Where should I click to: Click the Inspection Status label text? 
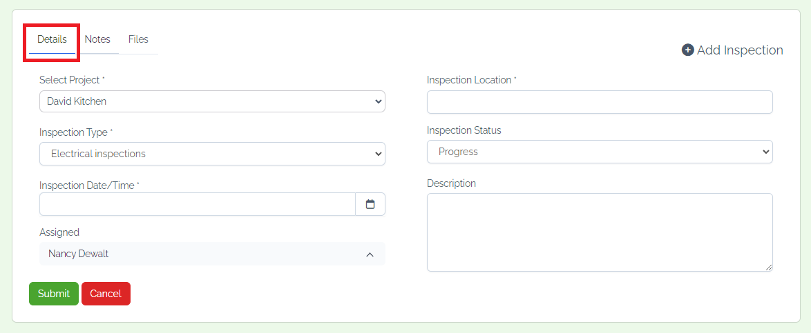pyautogui.click(x=464, y=130)
